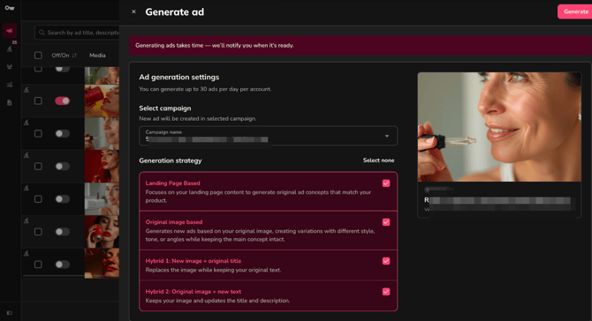Click the generated-ad icon above the last ad row
This screenshot has height=321, width=592.
click(x=26, y=254)
